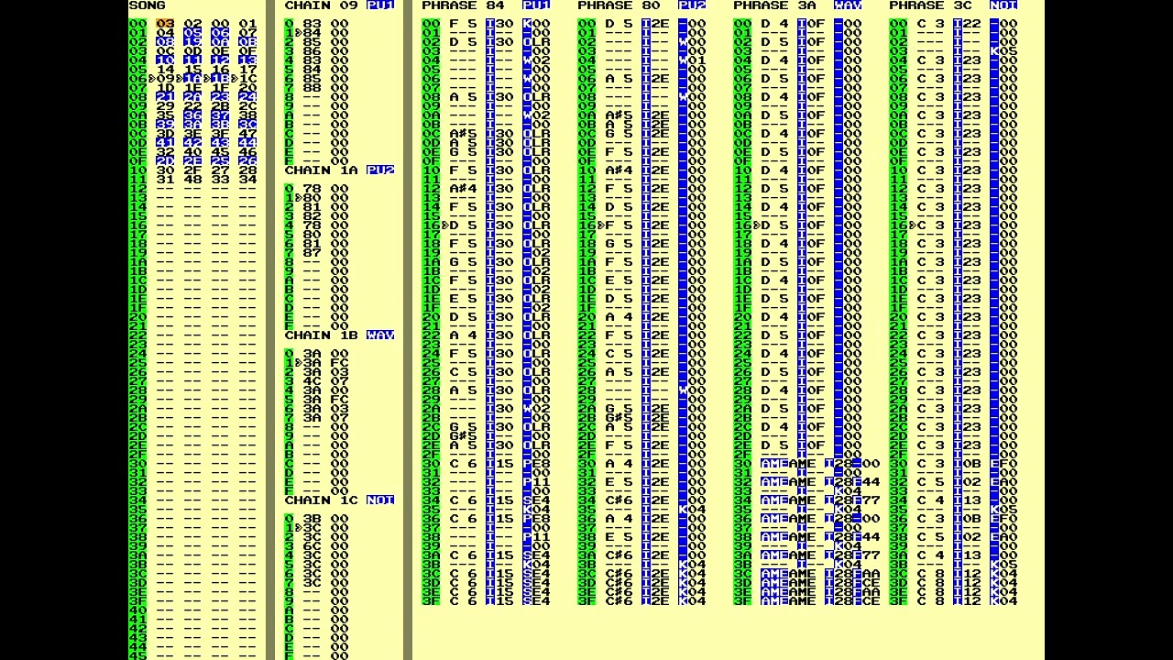This screenshot has width=1173, height=660.
Task: Select chain 47 in song row 0C
Action: coord(247,134)
